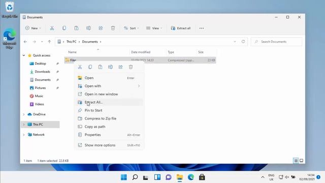This screenshot has height=183, width=325.
Task: Click the Paste icon in the toolbar
Action: coord(76,28)
